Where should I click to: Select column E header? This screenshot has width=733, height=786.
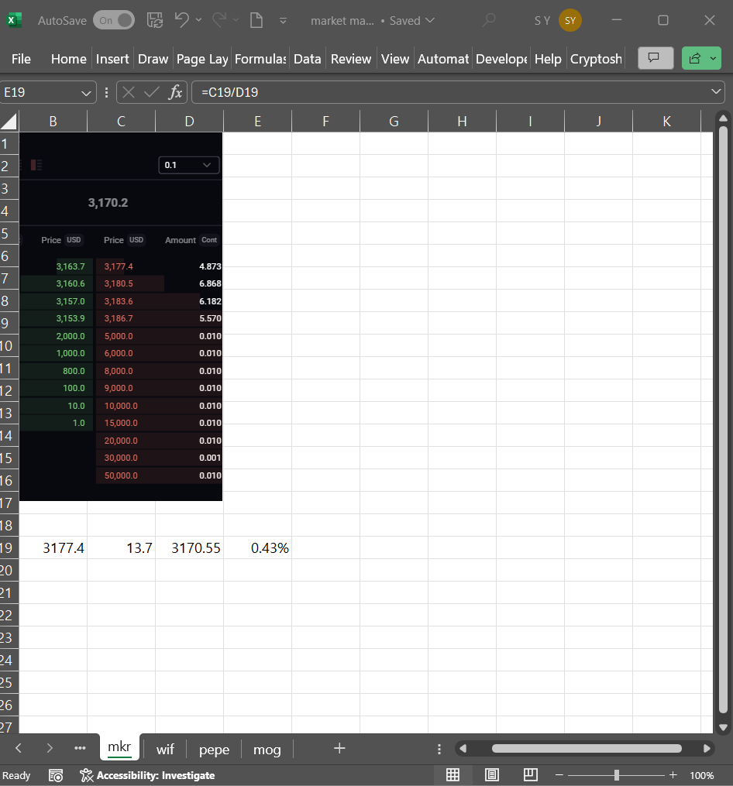coord(257,122)
